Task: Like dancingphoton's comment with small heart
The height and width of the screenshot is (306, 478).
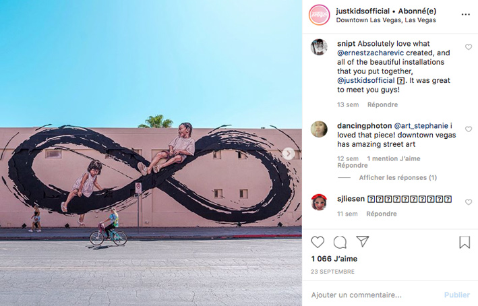Action: (x=469, y=129)
